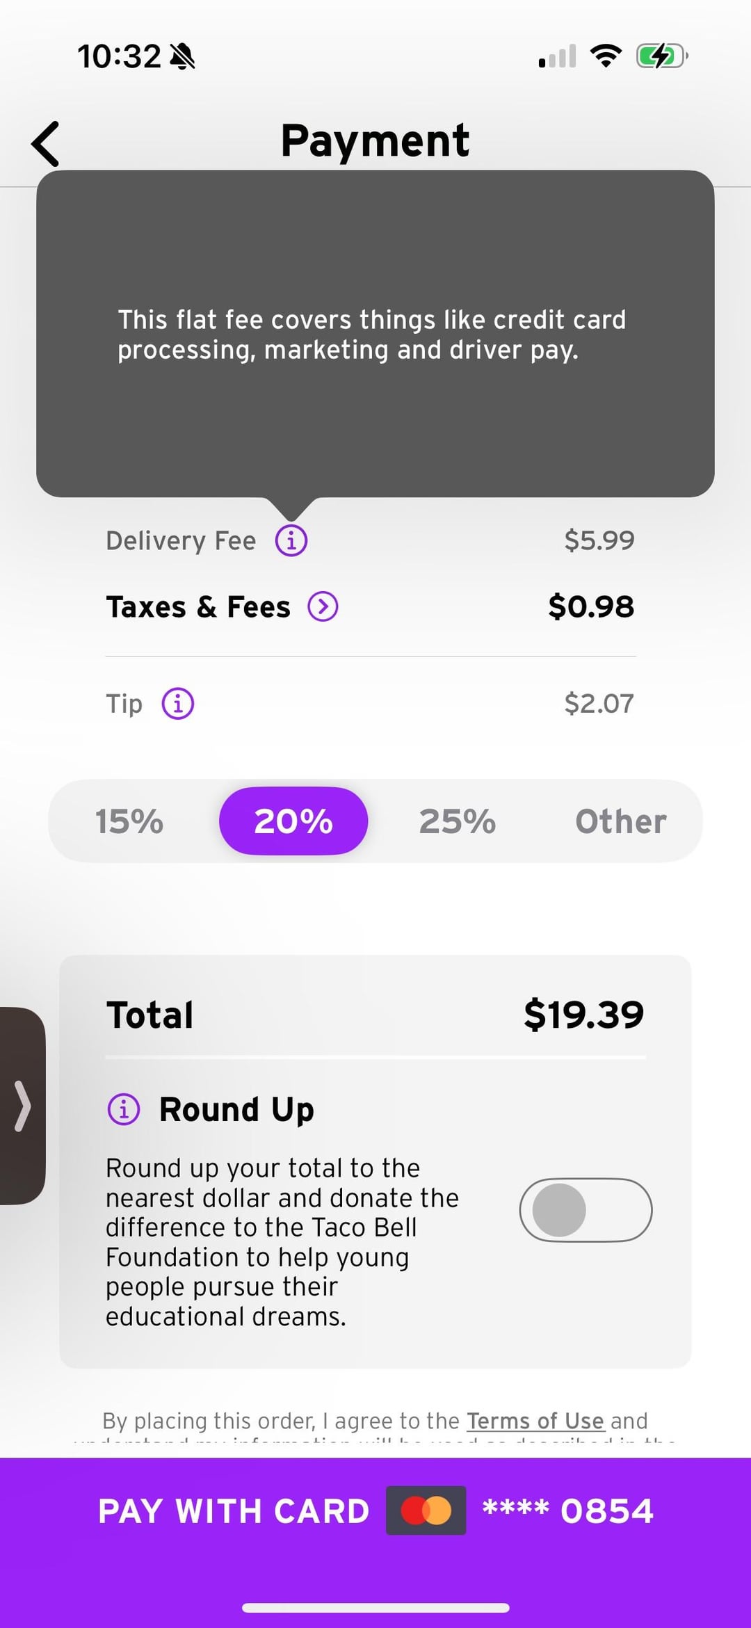Tap the Wi-Fi status icon
This screenshot has height=1628, width=751.
(606, 56)
